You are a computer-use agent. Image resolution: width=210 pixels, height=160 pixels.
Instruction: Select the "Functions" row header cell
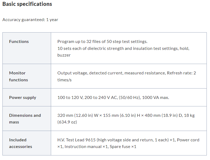click(x=19, y=42)
